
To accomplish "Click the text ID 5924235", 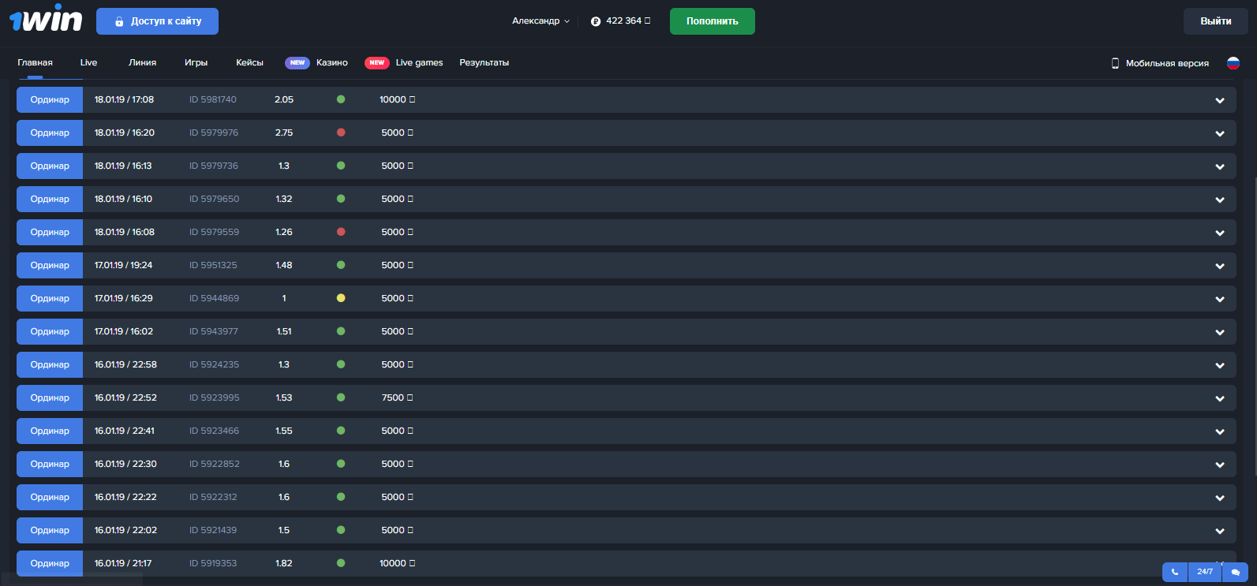I will (214, 364).
